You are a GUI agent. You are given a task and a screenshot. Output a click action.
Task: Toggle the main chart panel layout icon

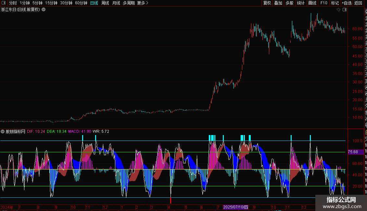click(x=345, y=10)
